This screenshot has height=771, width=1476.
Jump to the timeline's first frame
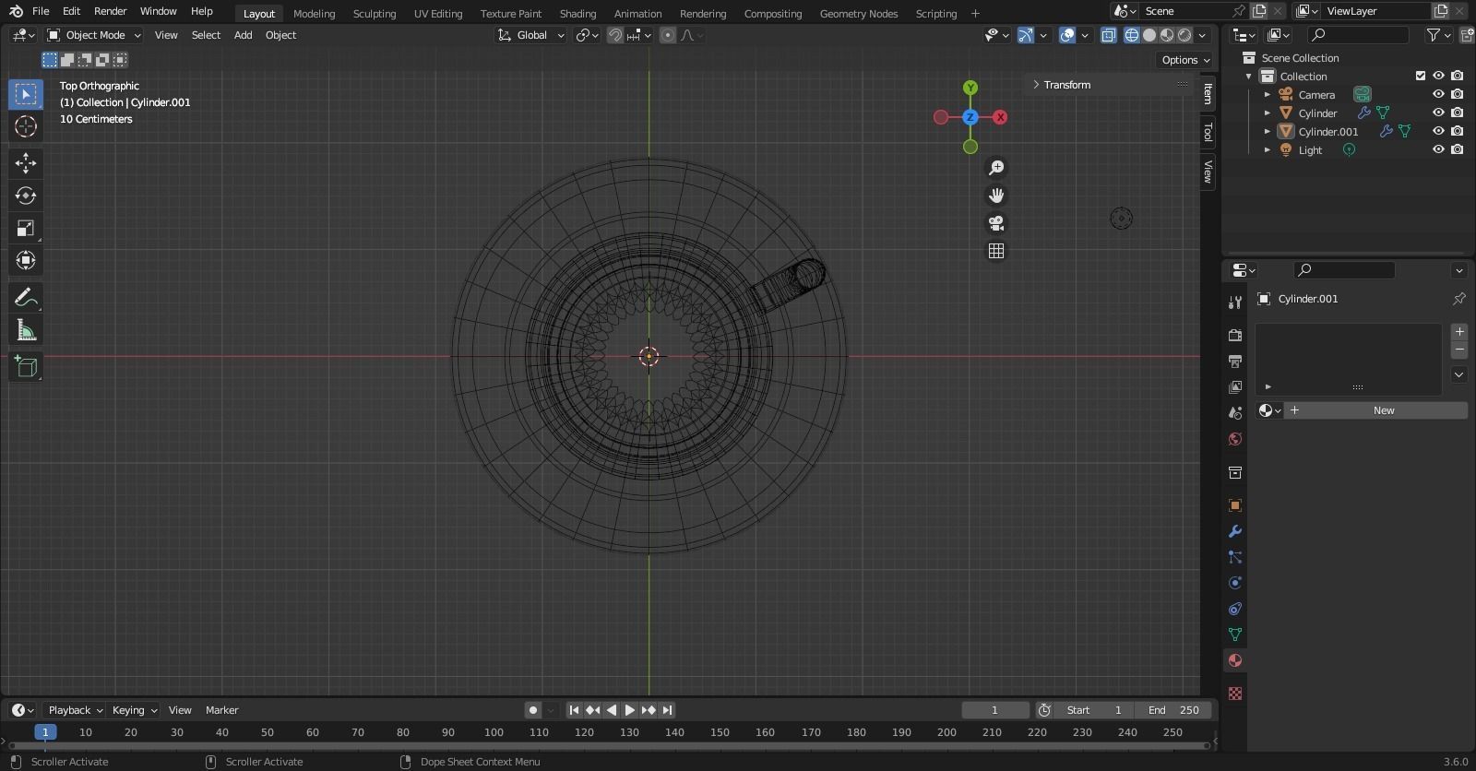(x=574, y=710)
